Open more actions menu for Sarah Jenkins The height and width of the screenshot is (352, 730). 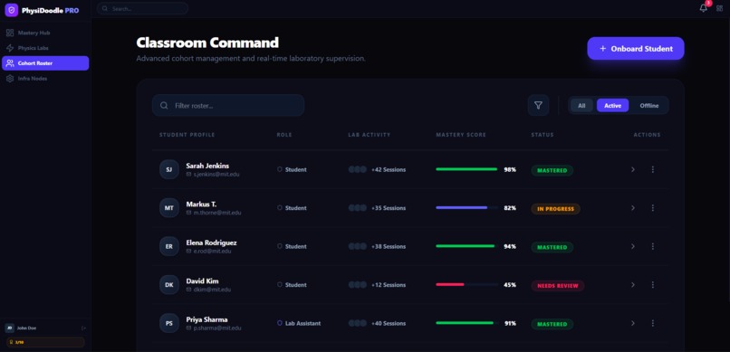click(x=652, y=170)
